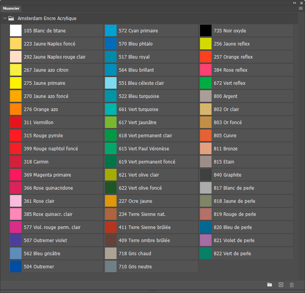
Task: Create a new swatch group
Action: tap(269, 285)
